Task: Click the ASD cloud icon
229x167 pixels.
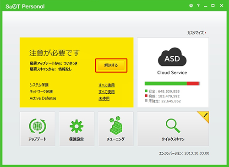Action: tap(172, 57)
